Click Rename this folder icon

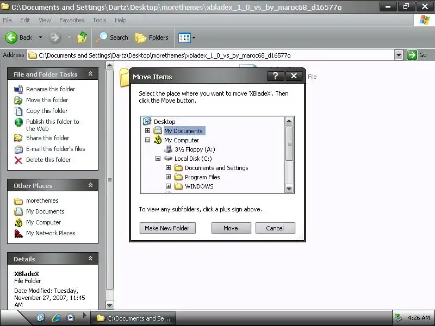(x=18, y=89)
